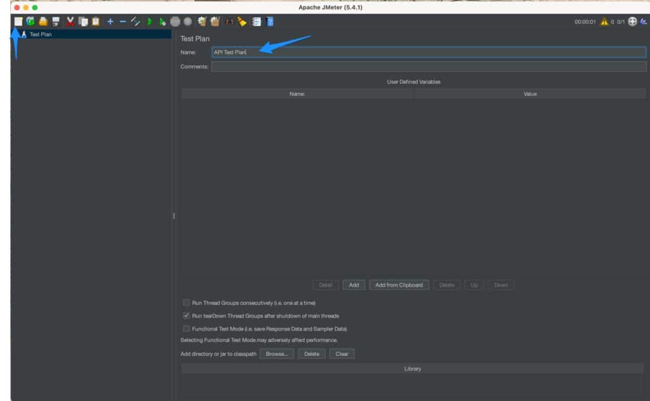This screenshot has width=650, height=401.
Task: Click the Open file folder icon
Action: (x=43, y=22)
